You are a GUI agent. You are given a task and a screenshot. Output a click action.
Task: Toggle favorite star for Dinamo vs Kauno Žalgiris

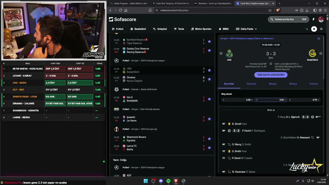[209, 79]
